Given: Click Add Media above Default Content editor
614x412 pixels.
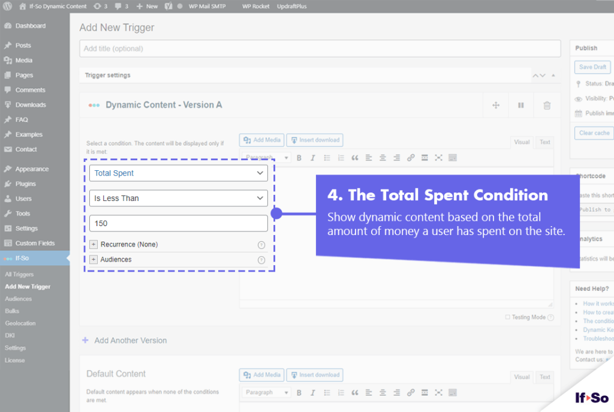Looking at the screenshot, I should [x=261, y=375].
